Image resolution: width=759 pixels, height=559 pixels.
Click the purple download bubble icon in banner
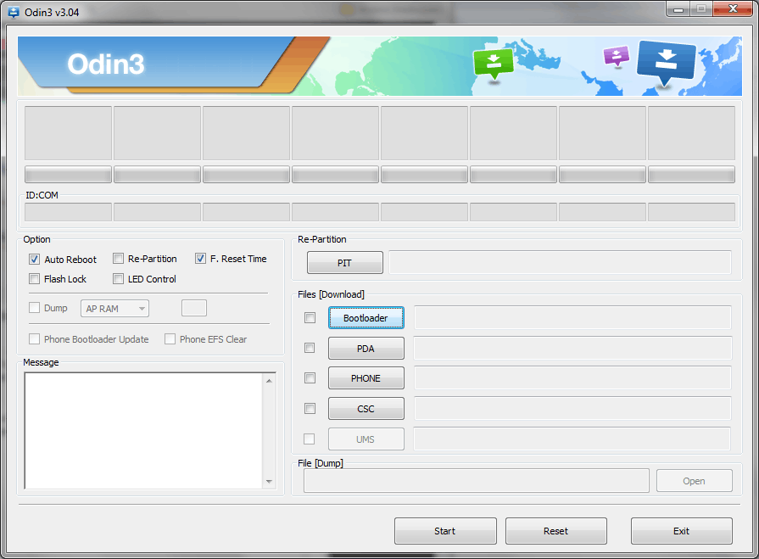[617, 56]
